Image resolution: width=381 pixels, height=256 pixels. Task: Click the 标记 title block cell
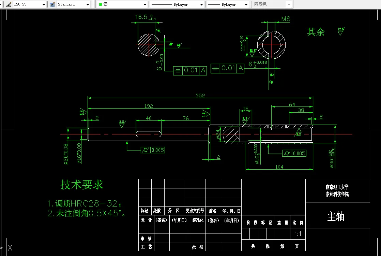point(144,211)
